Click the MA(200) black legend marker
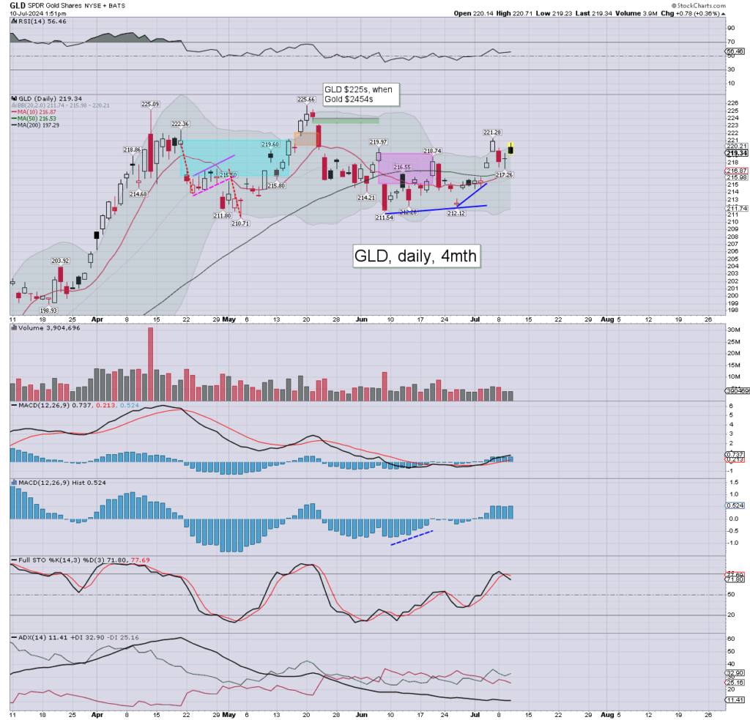 (13, 125)
